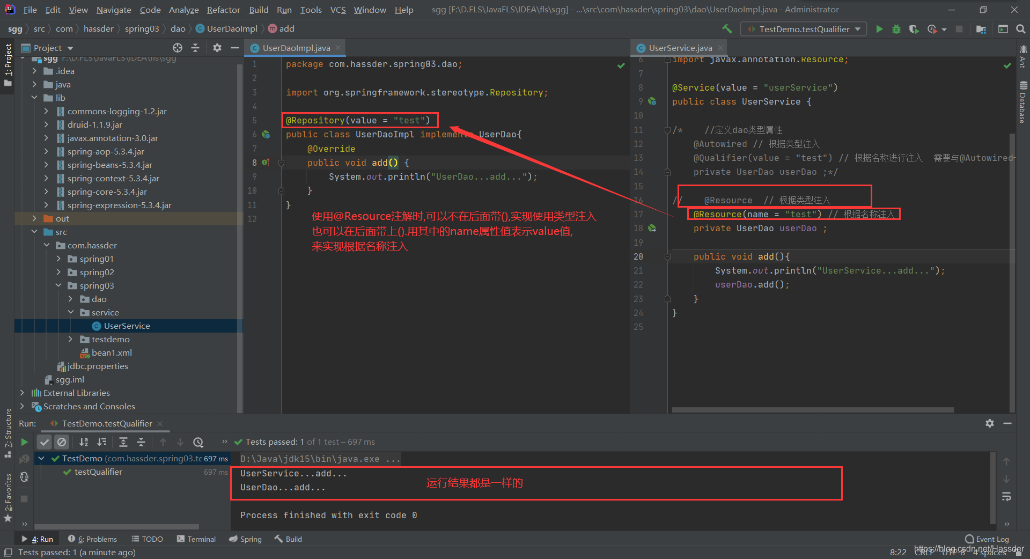
Task: Toggle the Database side panel
Action: (x=1022, y=102)
